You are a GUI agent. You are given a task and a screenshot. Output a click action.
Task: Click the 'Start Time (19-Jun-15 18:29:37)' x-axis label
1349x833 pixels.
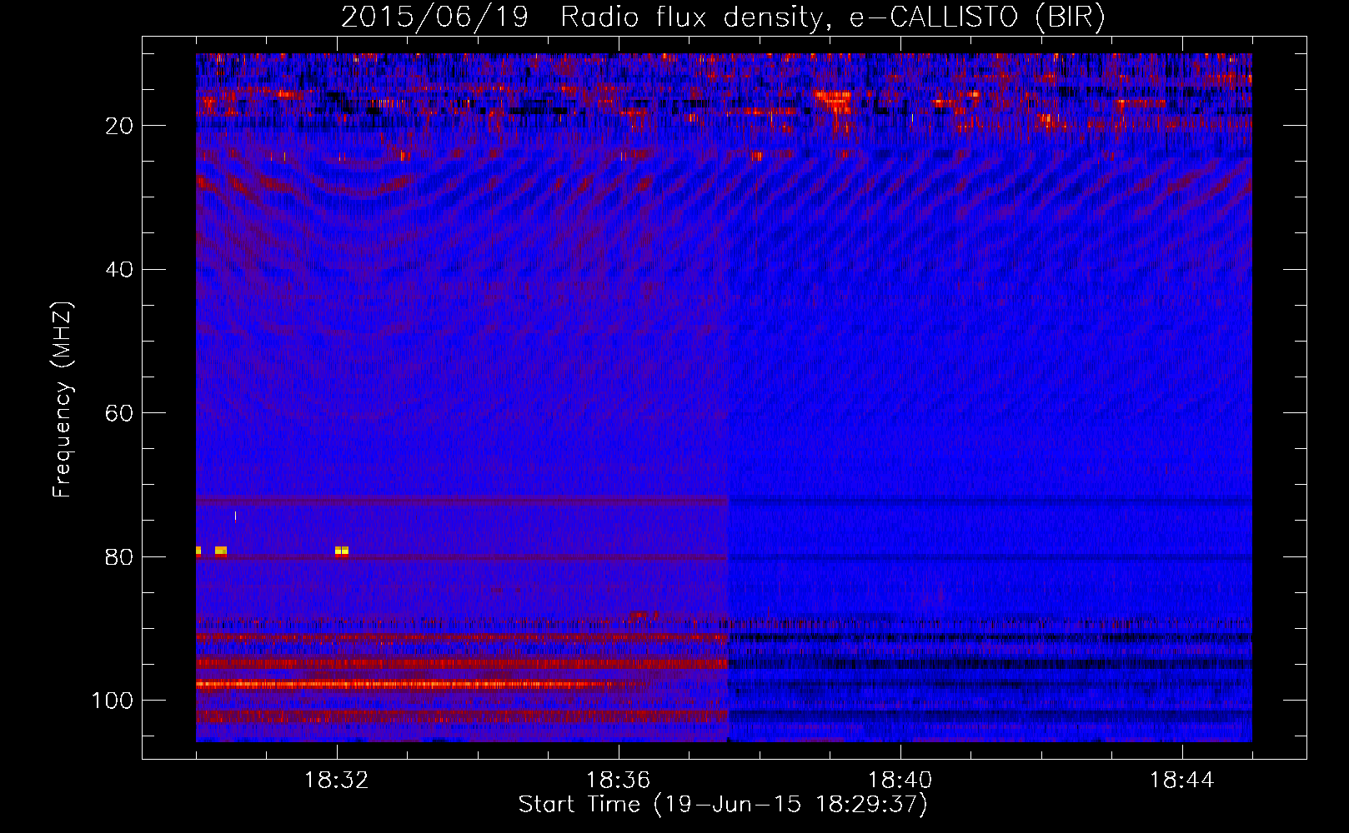723,805
